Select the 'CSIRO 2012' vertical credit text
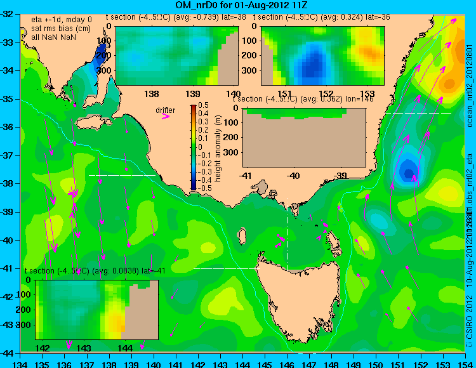Viewport: 476px width, 368px height. pyautogui.click(x=470, y=317)
